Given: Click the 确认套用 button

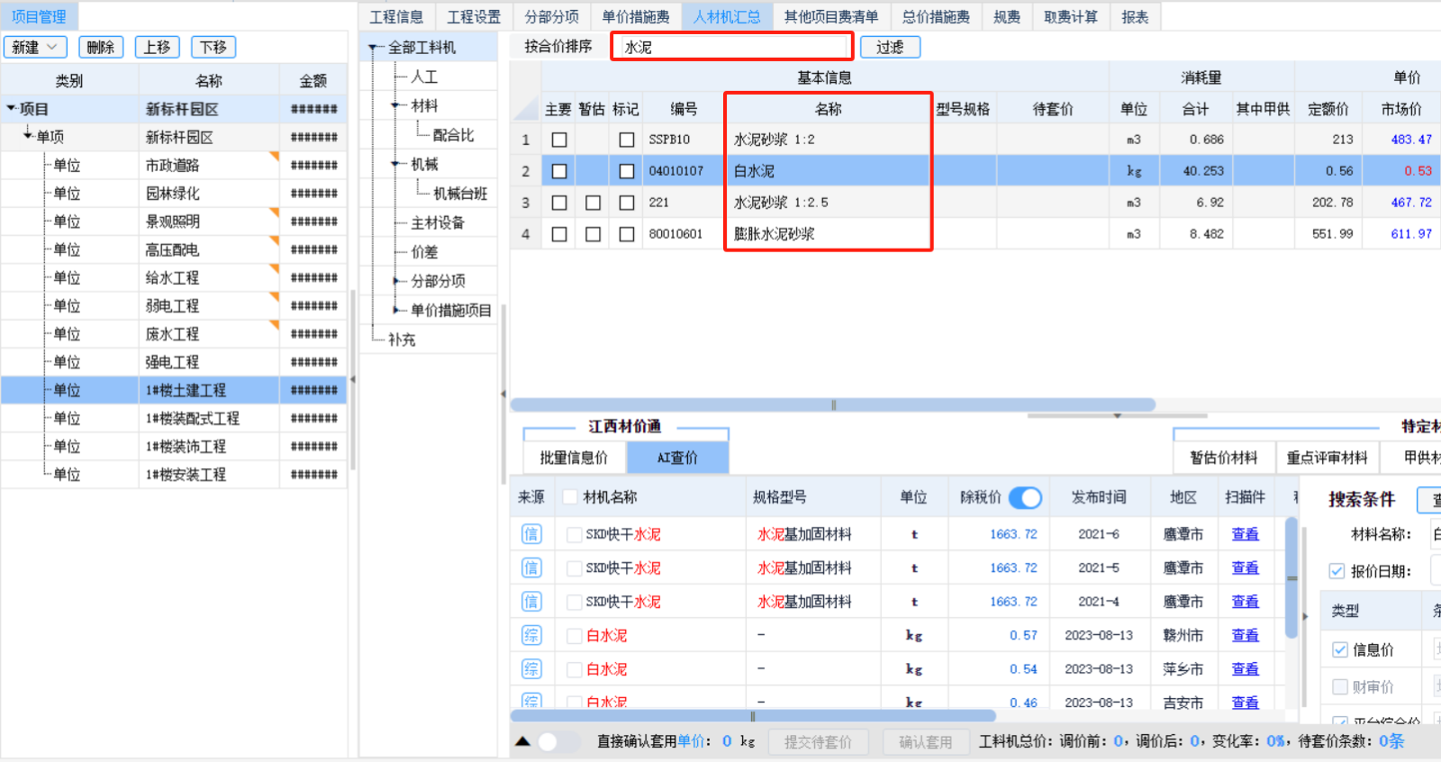Looking at the screenshot, I should [925, 741].
